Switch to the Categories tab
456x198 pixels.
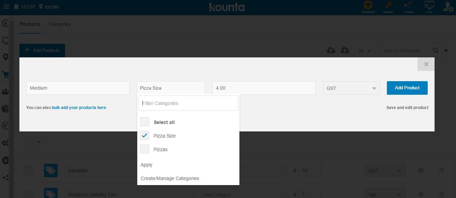pos(59,24)
